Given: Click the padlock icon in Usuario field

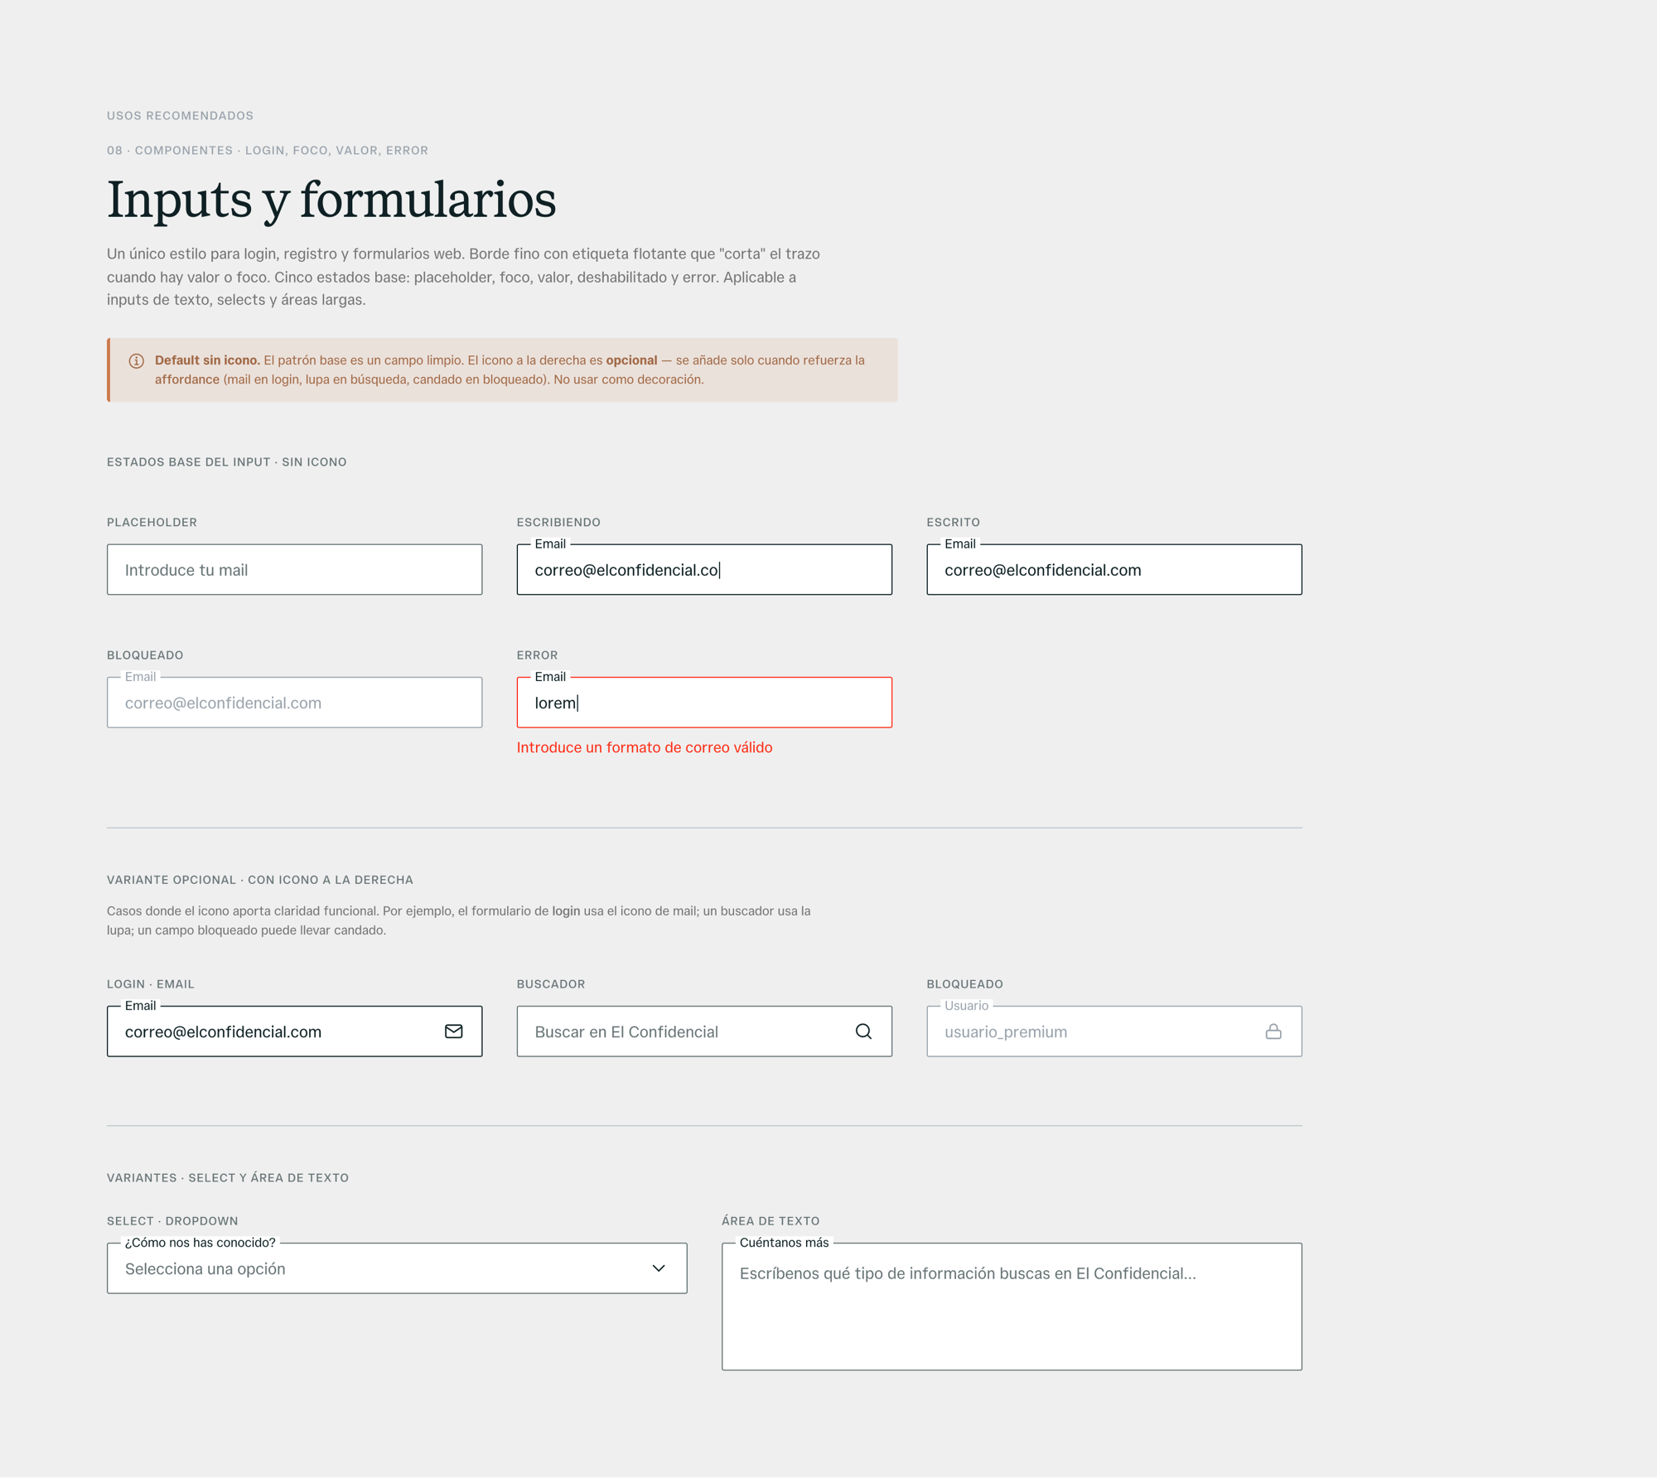Looking at the screenshot, I should 1273,1031.
